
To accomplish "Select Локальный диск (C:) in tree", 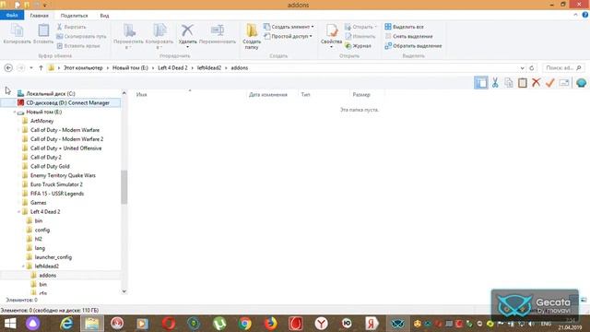I will click(x=51, y=94).
